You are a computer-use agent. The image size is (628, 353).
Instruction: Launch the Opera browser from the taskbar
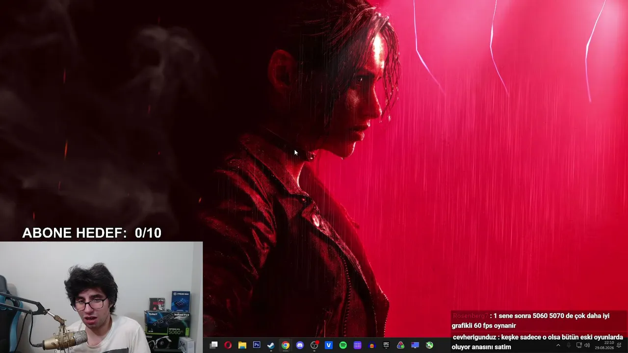228,345
